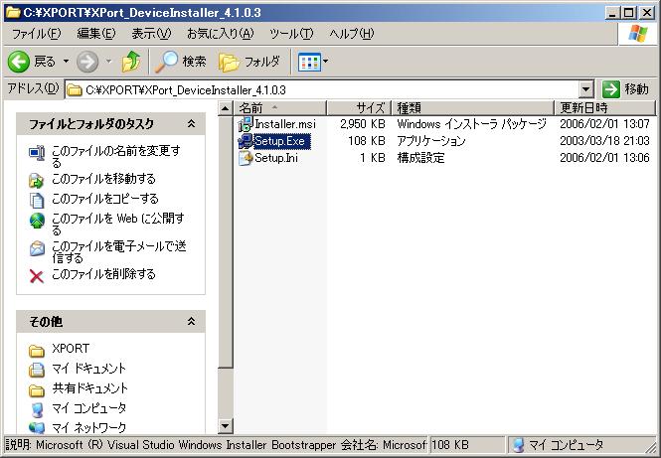661x458 pixels.
Task: Sort by the サイズ column header
Action: click(x=358, y=108)
